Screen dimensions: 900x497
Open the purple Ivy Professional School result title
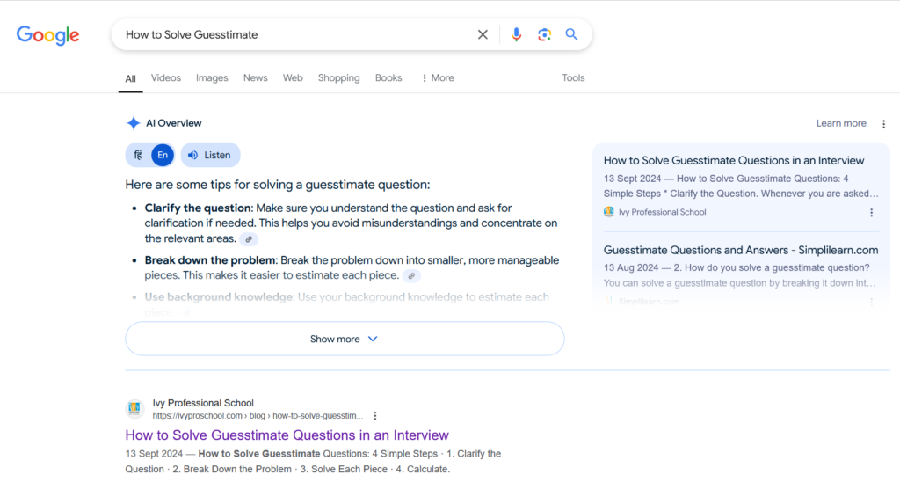click(287, 435)
